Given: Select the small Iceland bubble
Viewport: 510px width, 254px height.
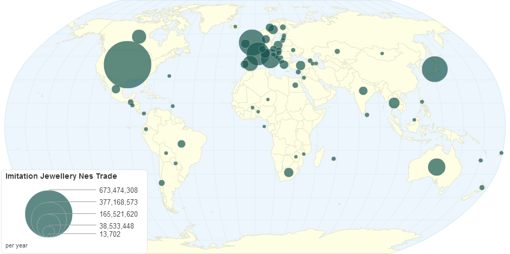Looking at the screenshot, I should coord(235,27).
